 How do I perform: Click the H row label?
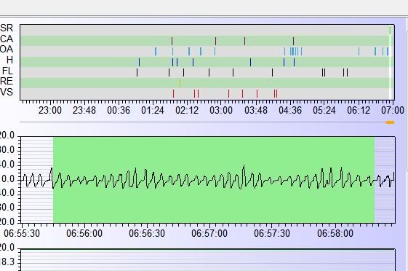click(x=9, y=60)
